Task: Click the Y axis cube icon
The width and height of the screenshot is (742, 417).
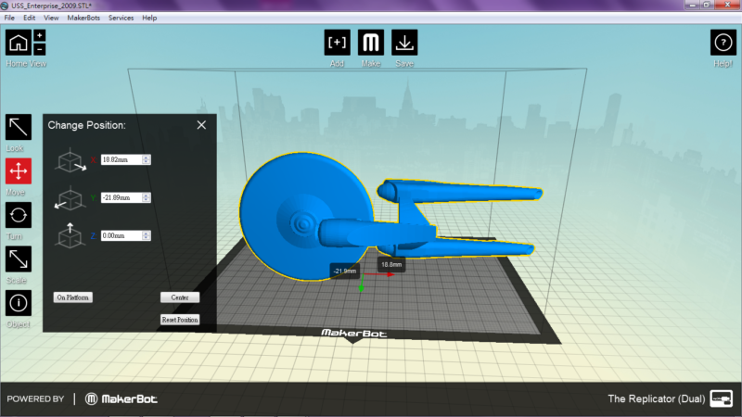Action: tap(70, 198)
